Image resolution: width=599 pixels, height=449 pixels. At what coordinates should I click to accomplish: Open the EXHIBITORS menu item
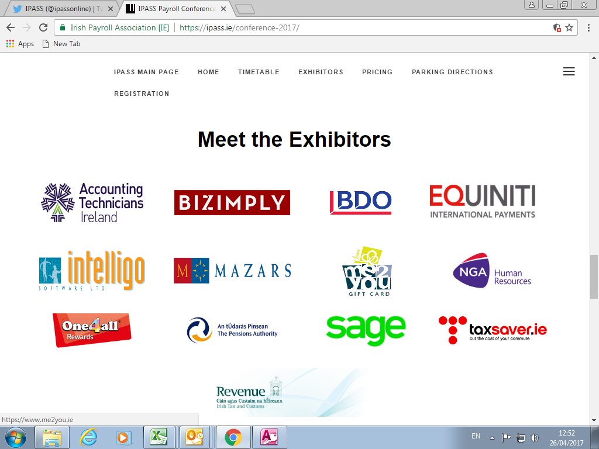coord(321,72)
